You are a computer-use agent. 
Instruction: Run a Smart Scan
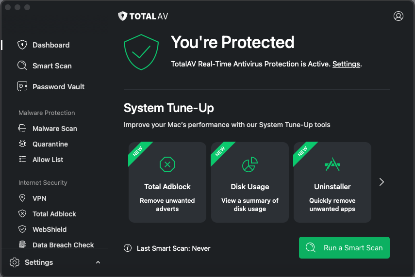click(x=344, y=248)
